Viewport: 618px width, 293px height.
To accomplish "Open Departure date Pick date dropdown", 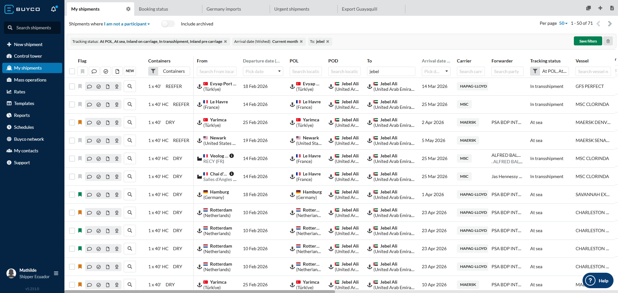I will (x=263, y=71).
